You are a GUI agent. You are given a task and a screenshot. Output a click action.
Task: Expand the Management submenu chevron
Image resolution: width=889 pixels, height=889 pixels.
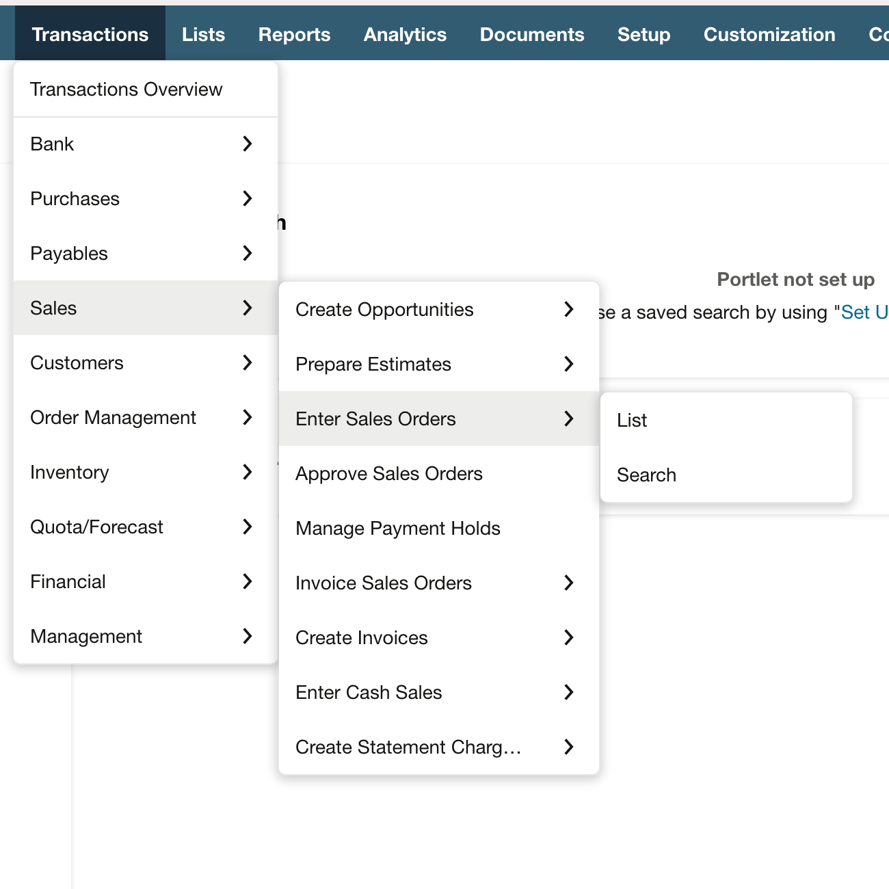point(248,636)
